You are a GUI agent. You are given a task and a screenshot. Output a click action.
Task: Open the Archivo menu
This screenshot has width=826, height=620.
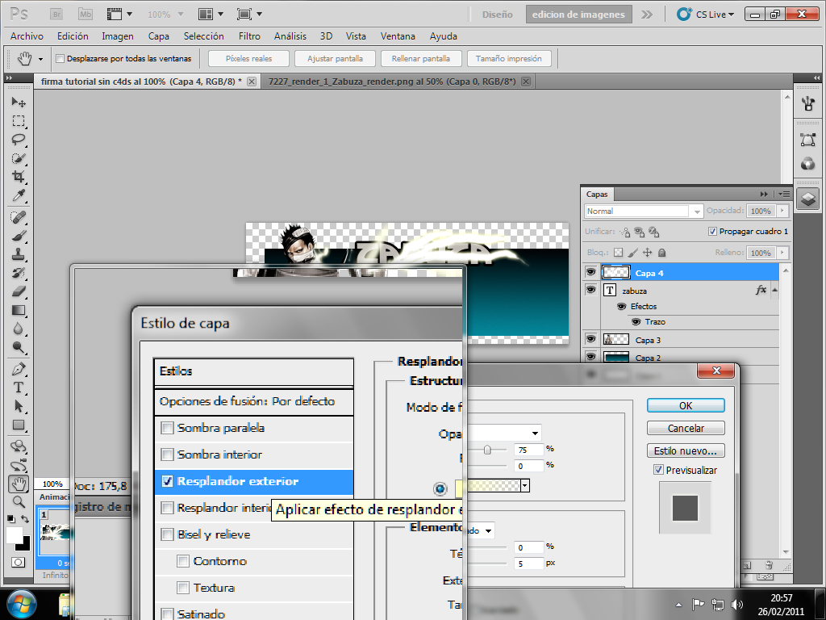click(27, 36)
